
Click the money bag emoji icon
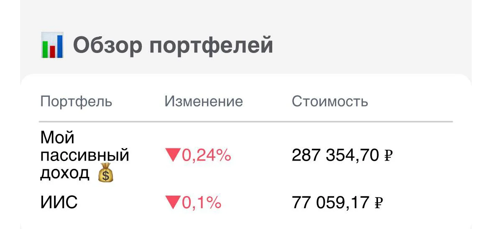click(106, 173)
